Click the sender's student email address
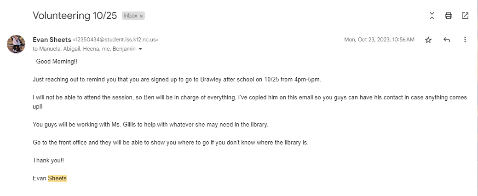Image resolution: width=478 pixels, height=196 pixels. point(119,40)
